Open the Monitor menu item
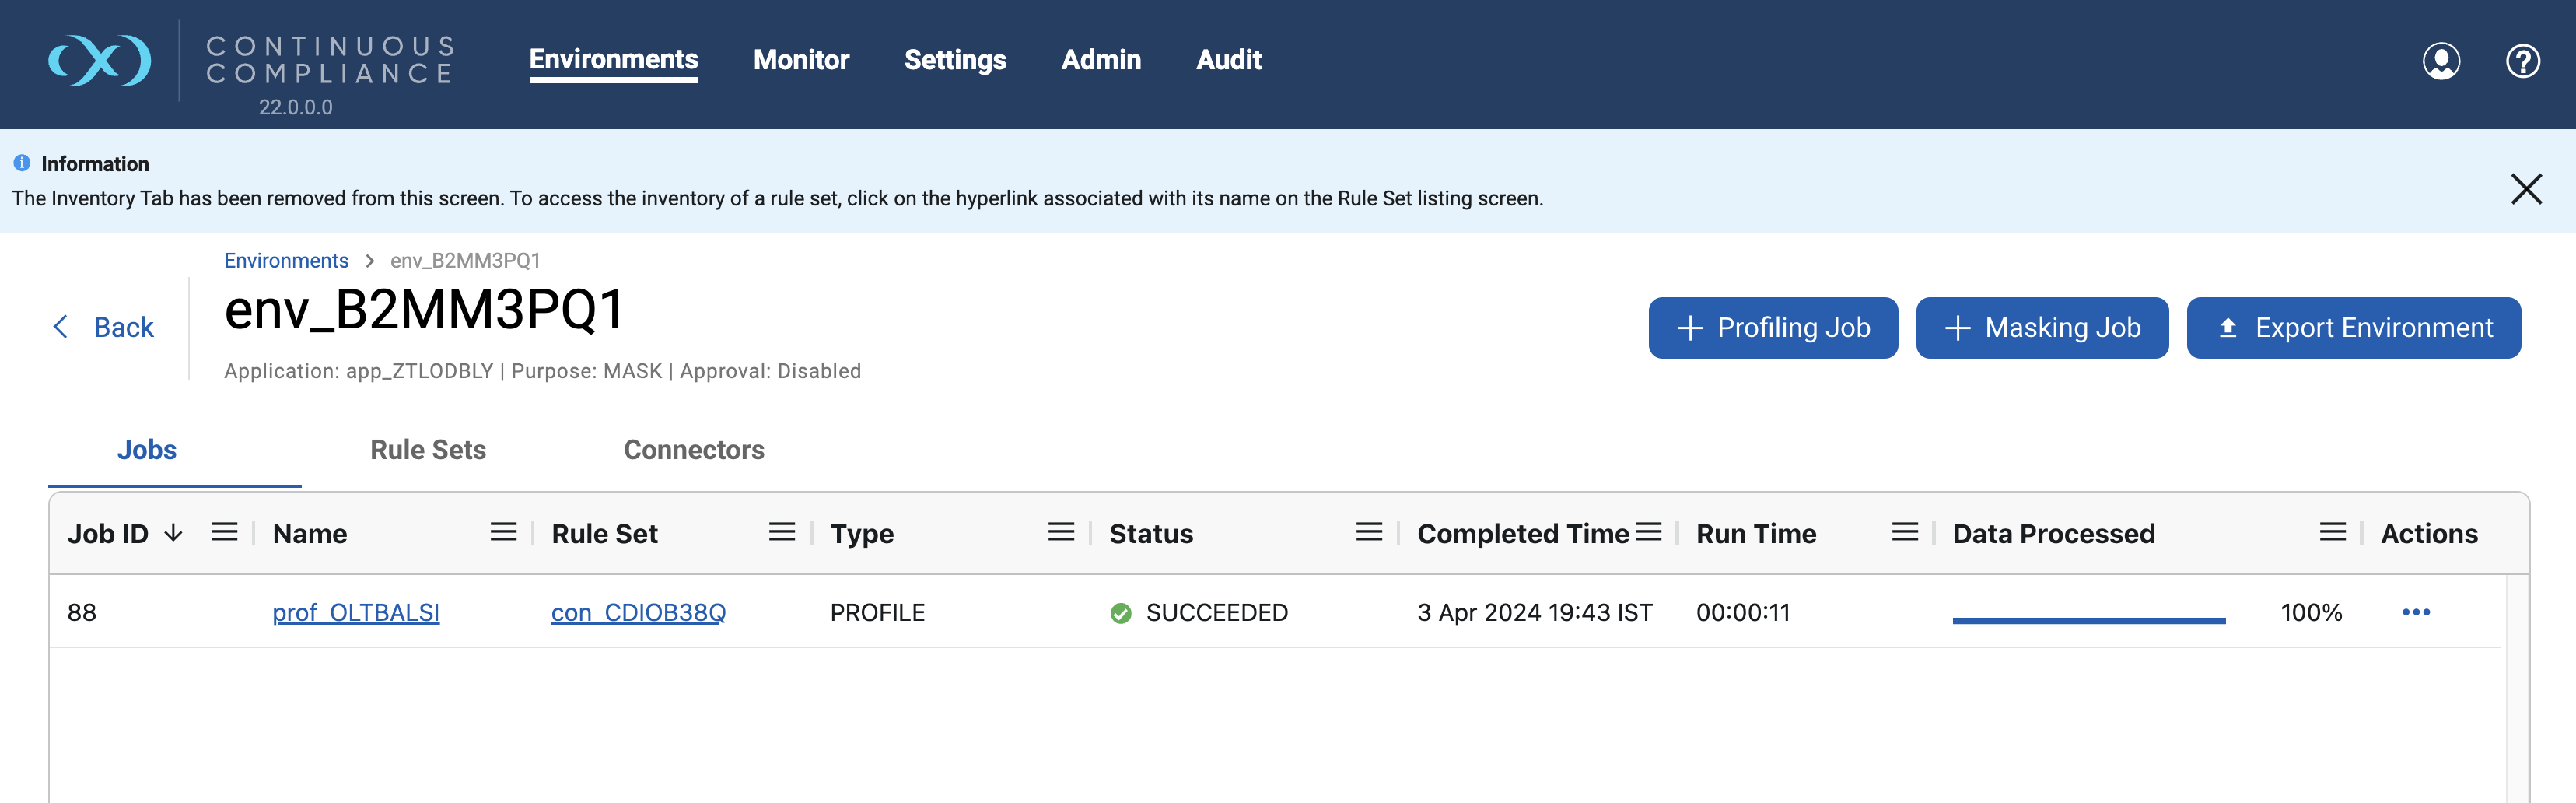The image size is (2576, 803). coord(801,60)
